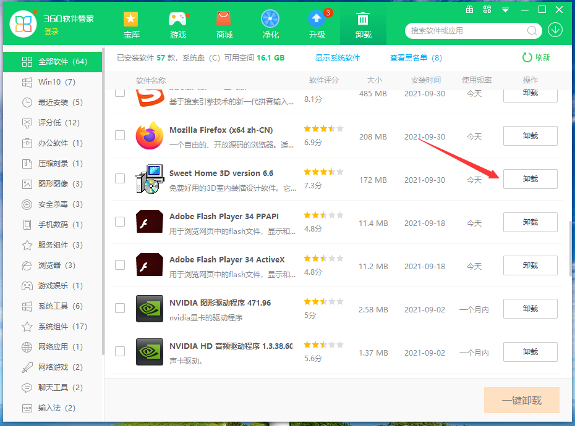This screenshot has height=426, width=575.
Task: Sort list by 大小 column
Action: point(375,80)
